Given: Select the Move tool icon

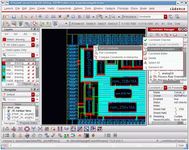Looking at the screenshot, I should coord(40,17).
